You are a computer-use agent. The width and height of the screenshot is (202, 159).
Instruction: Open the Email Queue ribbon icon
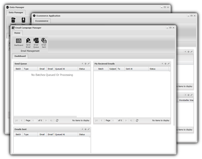[36, 43]
